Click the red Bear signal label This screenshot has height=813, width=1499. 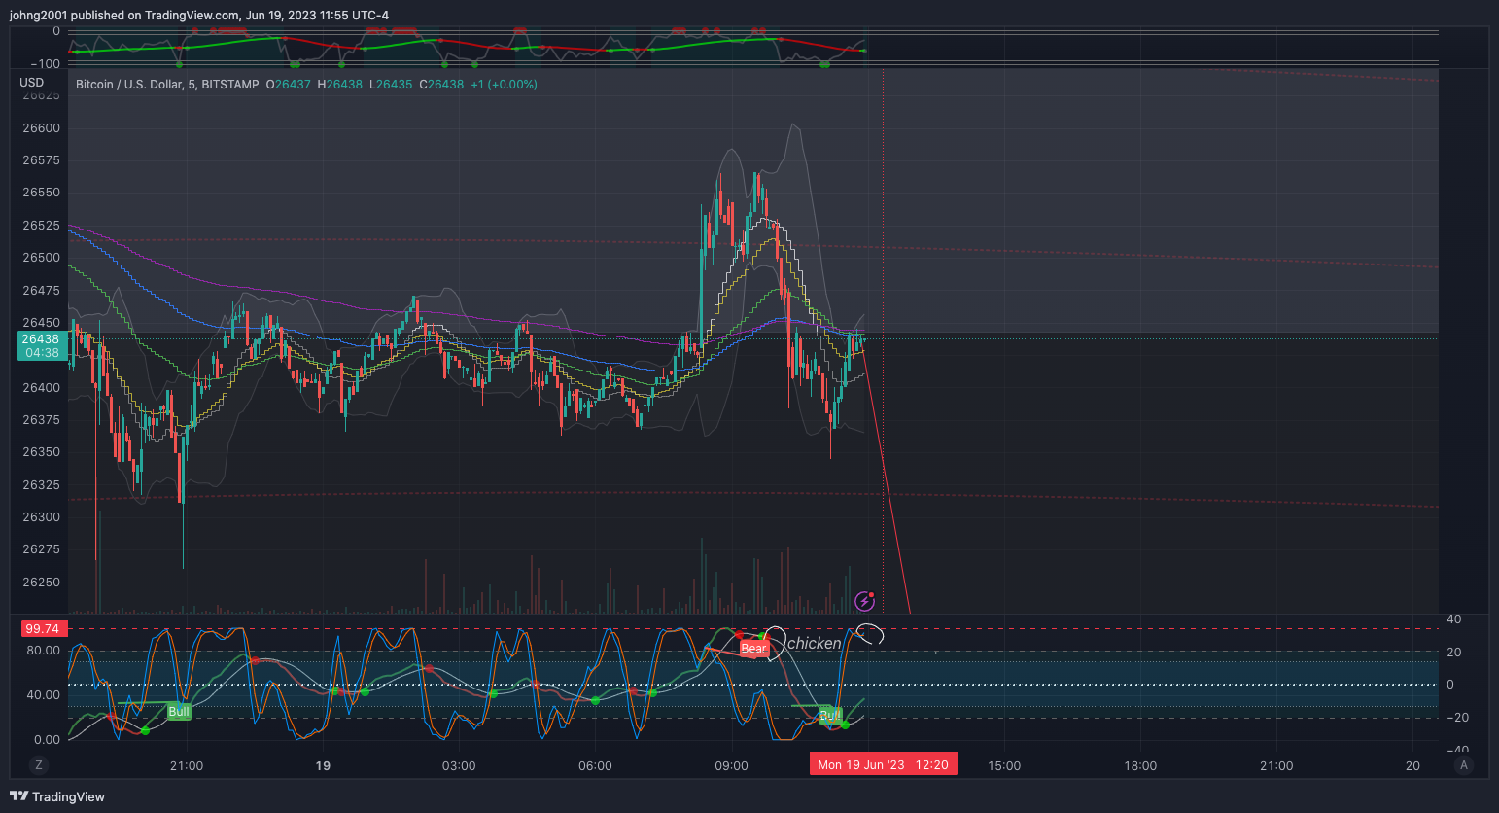[754, 649]
